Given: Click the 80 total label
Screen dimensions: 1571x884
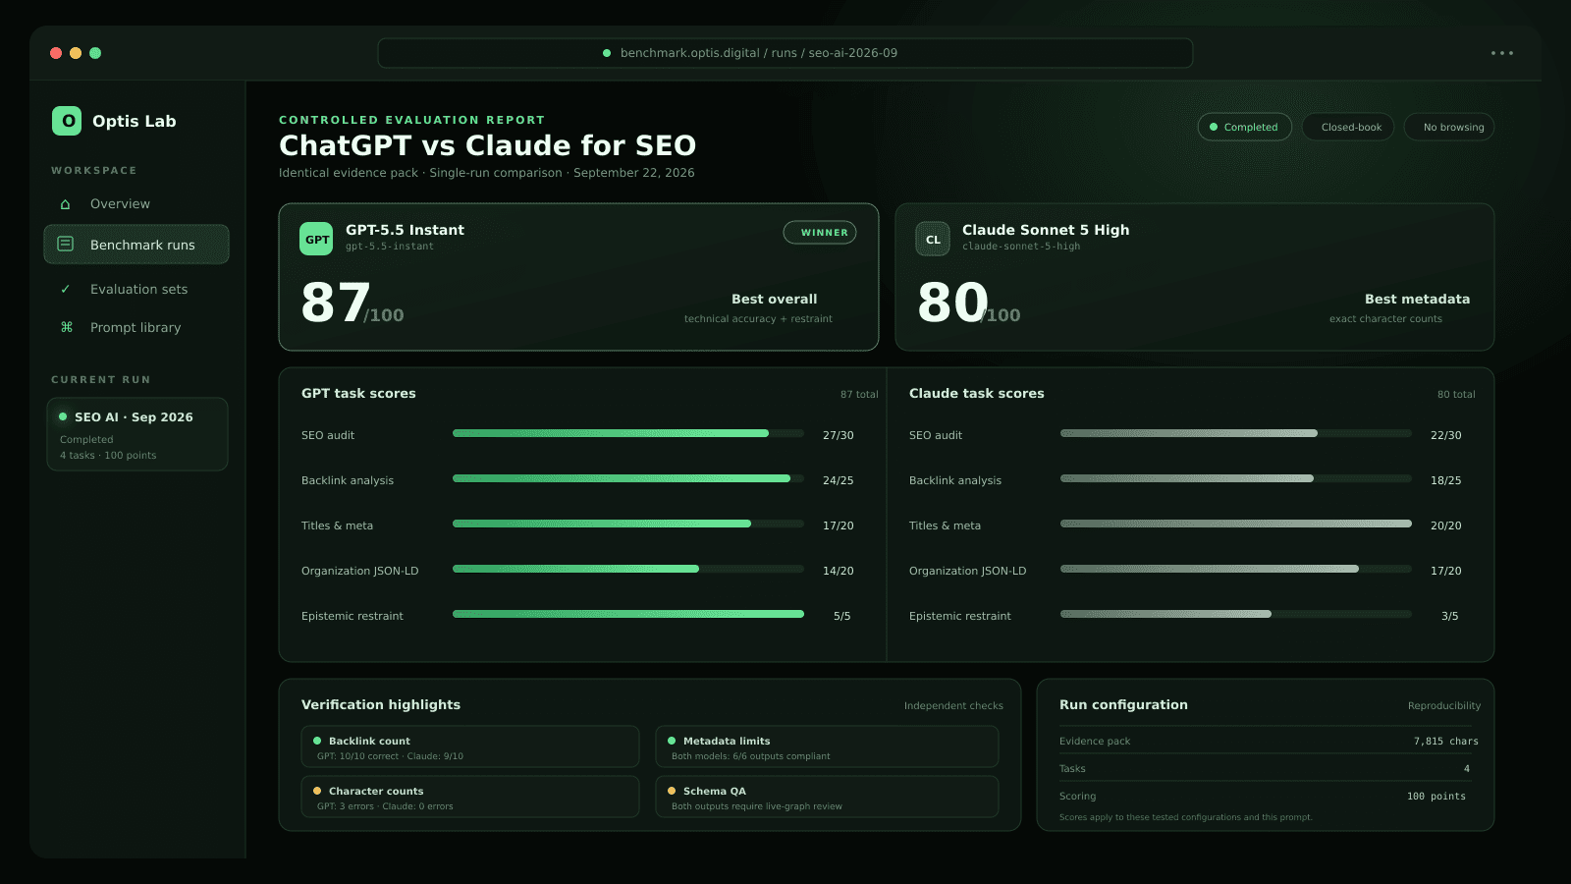Looking at the screenshot, I should point(1456,395).
